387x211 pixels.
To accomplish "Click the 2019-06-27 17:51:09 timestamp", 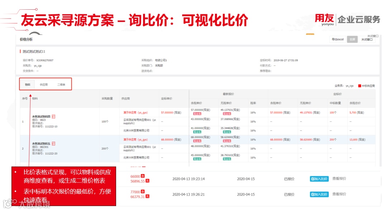I will click(x=286, y=60).
